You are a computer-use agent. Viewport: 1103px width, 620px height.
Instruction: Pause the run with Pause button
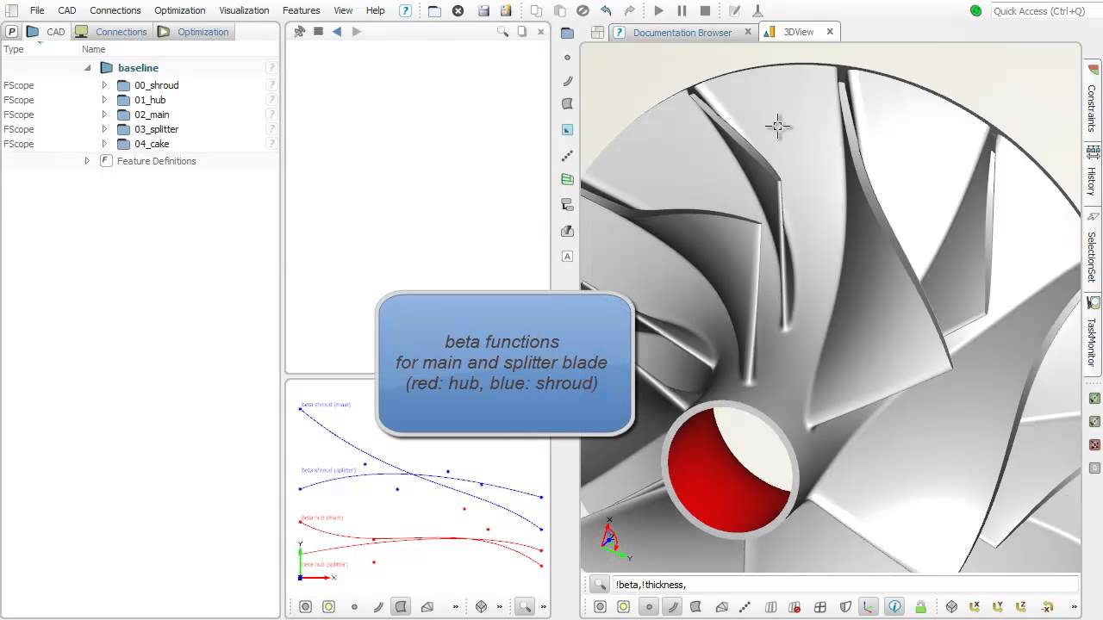(x=682, y=10)
